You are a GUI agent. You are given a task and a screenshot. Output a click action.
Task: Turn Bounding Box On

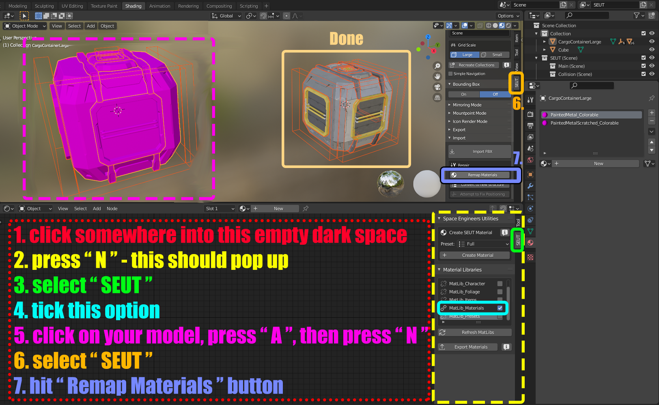point(464,94)
